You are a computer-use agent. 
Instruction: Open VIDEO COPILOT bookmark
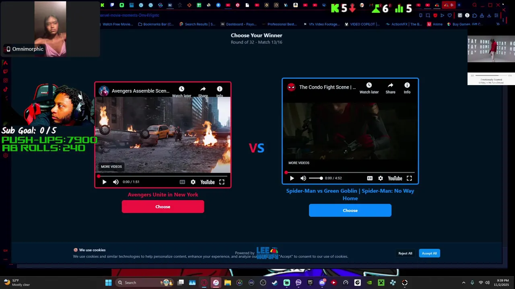pos(362,24)
